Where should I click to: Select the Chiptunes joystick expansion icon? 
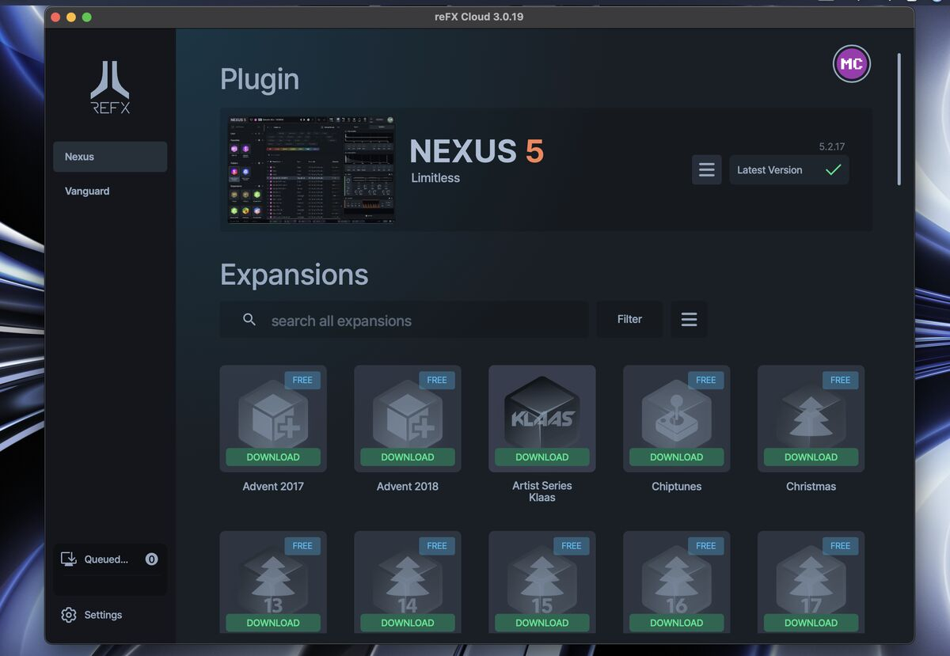pos(676,413)
